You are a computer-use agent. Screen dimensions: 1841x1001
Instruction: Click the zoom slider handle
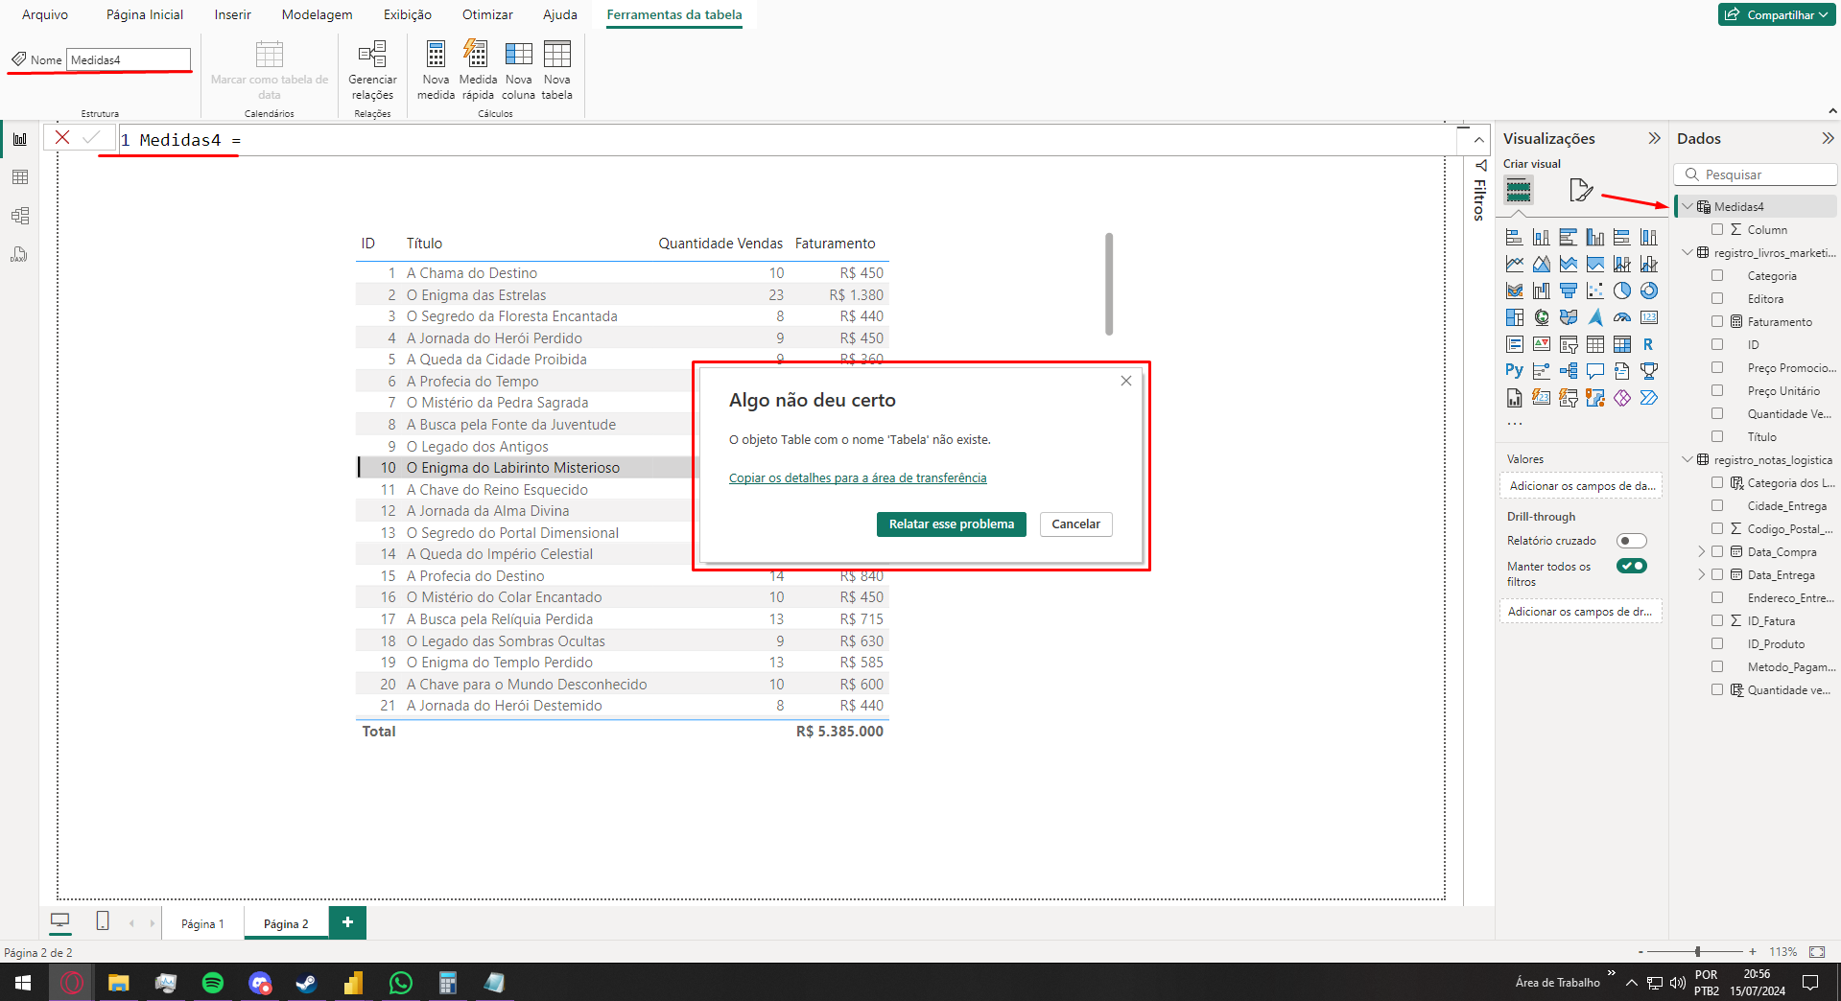click(x=1698, y=951)
